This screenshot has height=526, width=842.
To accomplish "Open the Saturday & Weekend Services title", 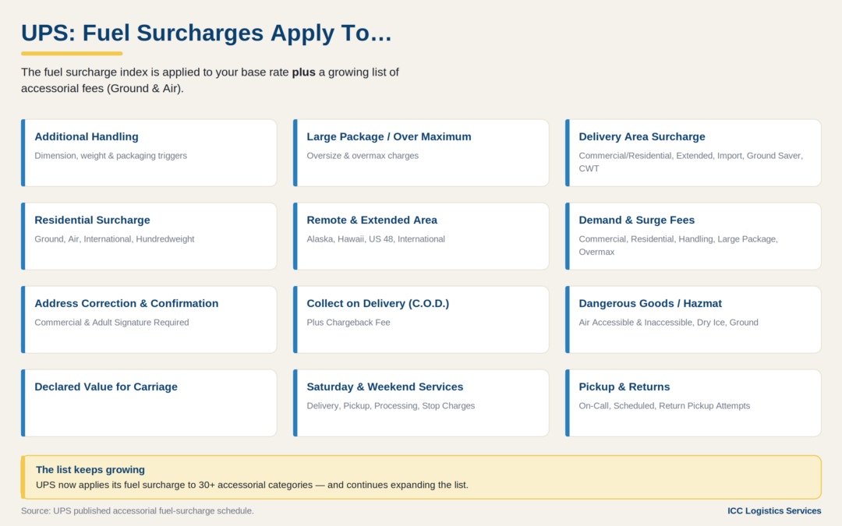I will point(384,387).
